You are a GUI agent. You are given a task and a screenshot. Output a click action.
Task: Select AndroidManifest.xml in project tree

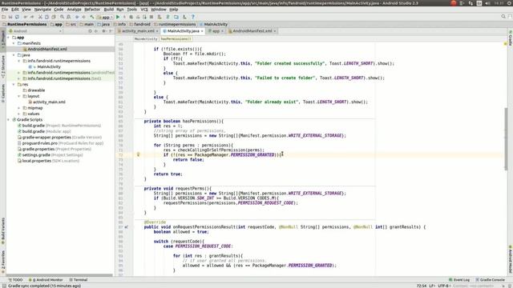[x=47, y=49]
